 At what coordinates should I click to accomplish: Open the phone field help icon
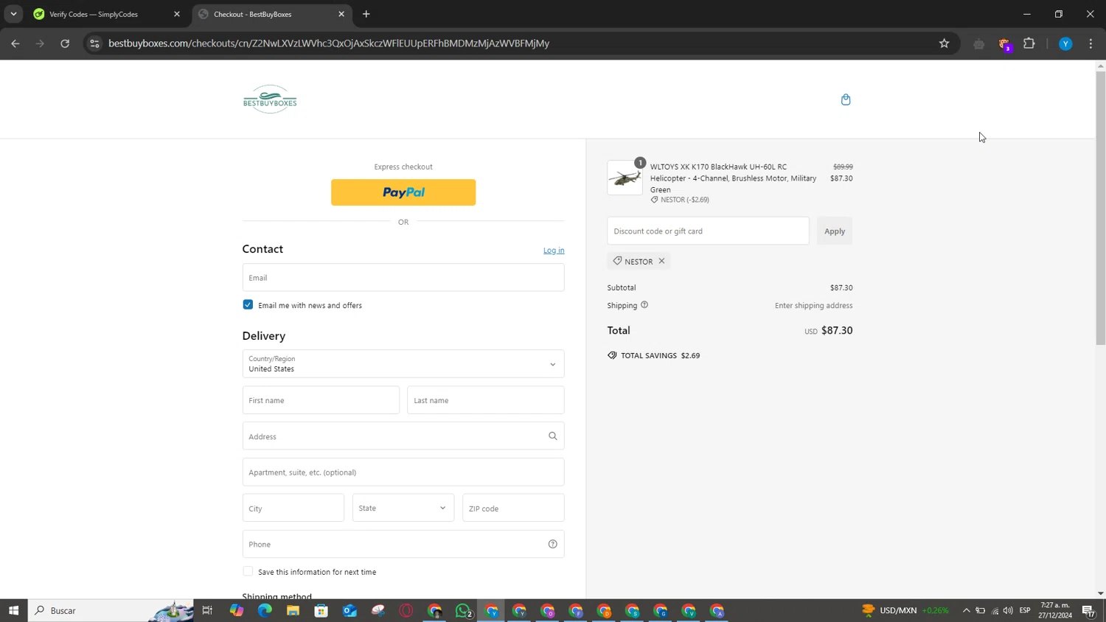click(x=552, y=544)
